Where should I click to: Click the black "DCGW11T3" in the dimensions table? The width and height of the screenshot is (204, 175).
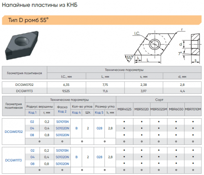click(x=24, y=91)
